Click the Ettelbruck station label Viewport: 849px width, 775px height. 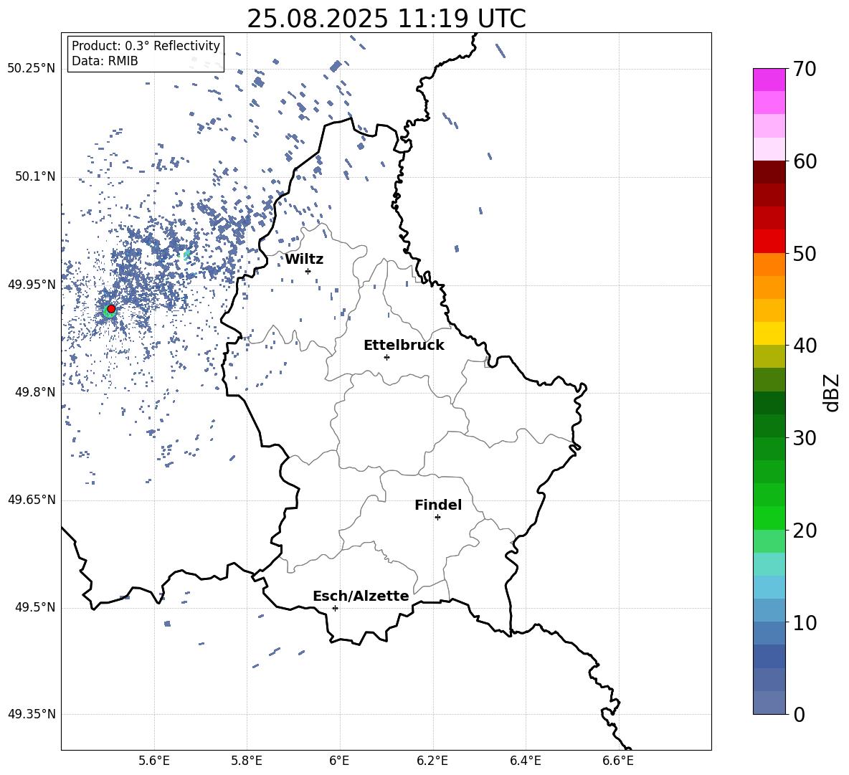pyautogui.click(x=404, y=346)
